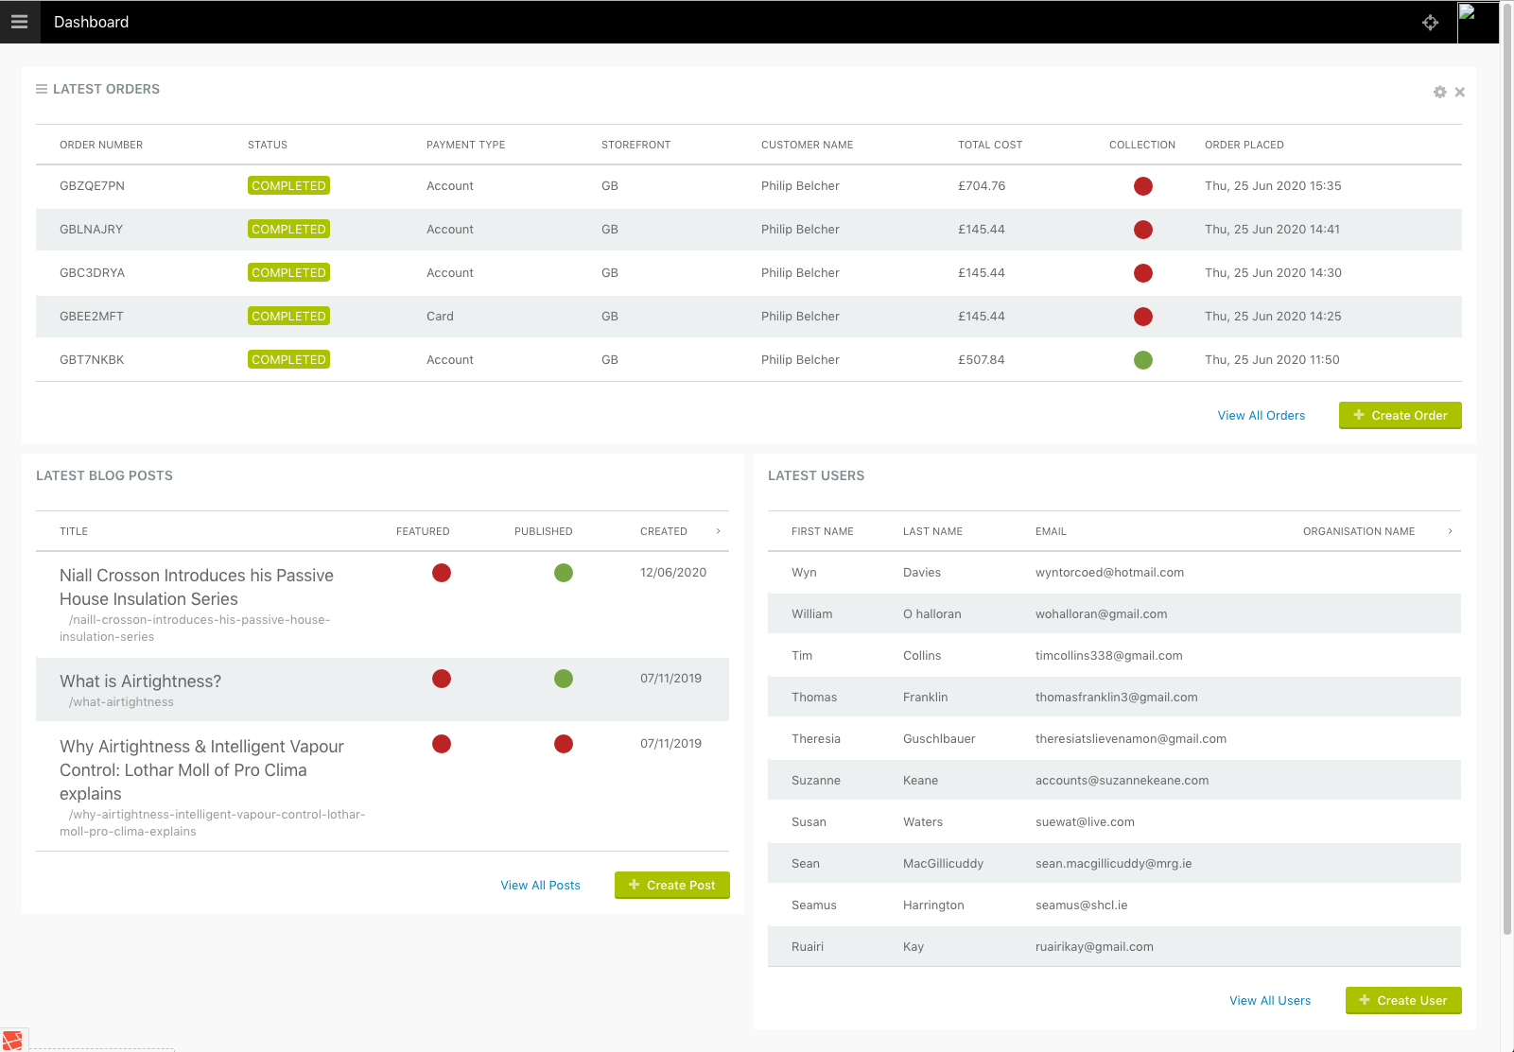Viewport: 1514px width, 1052px height.
Task: Click the move/arrange widgets crosshair icon
Action: click(x=1430, y=23)
